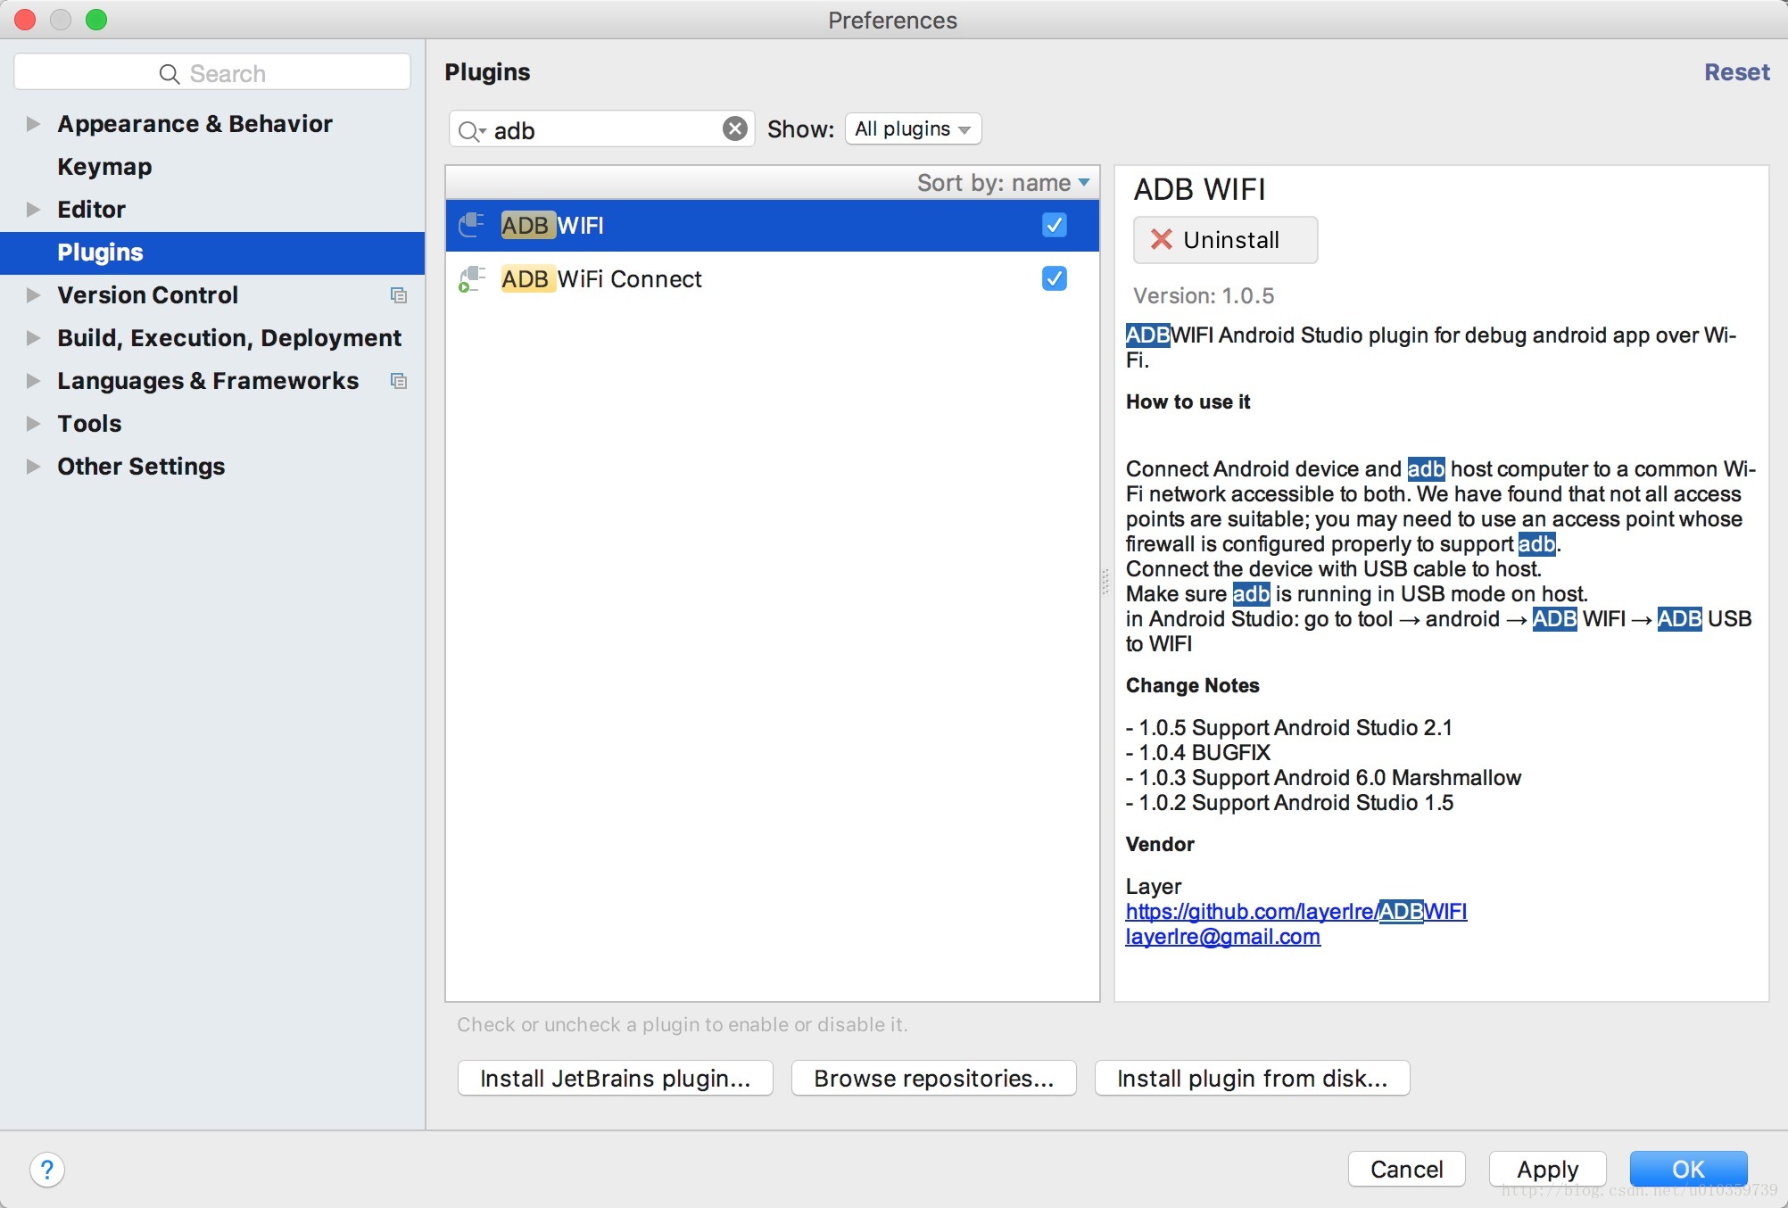The width and height of the screenshot is (1788, 1208).
Task: Click the layerlre@gmail.com email link
Action: (x=1222, y=936)
